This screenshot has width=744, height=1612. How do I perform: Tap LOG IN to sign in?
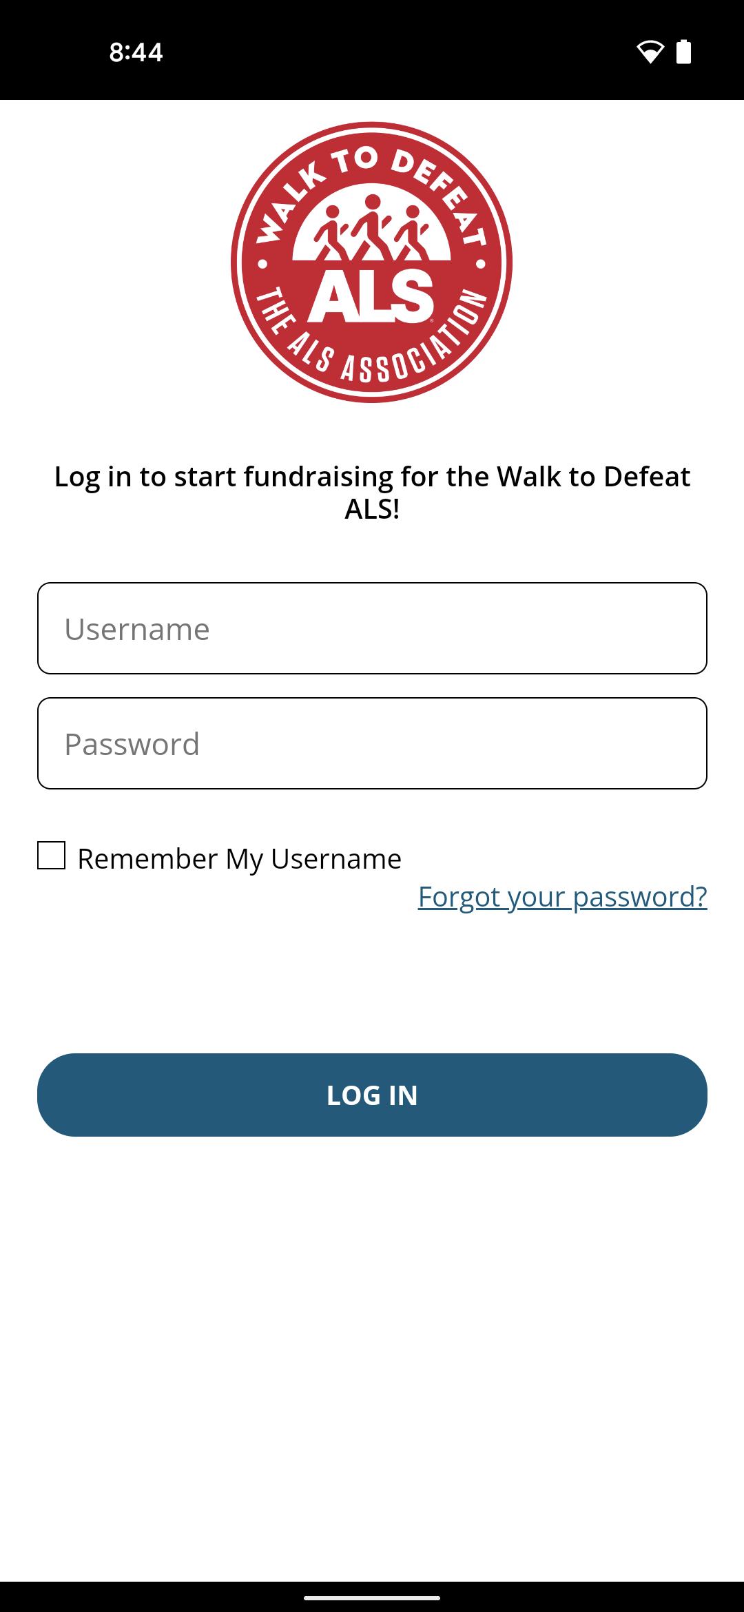pos(372,1095)
